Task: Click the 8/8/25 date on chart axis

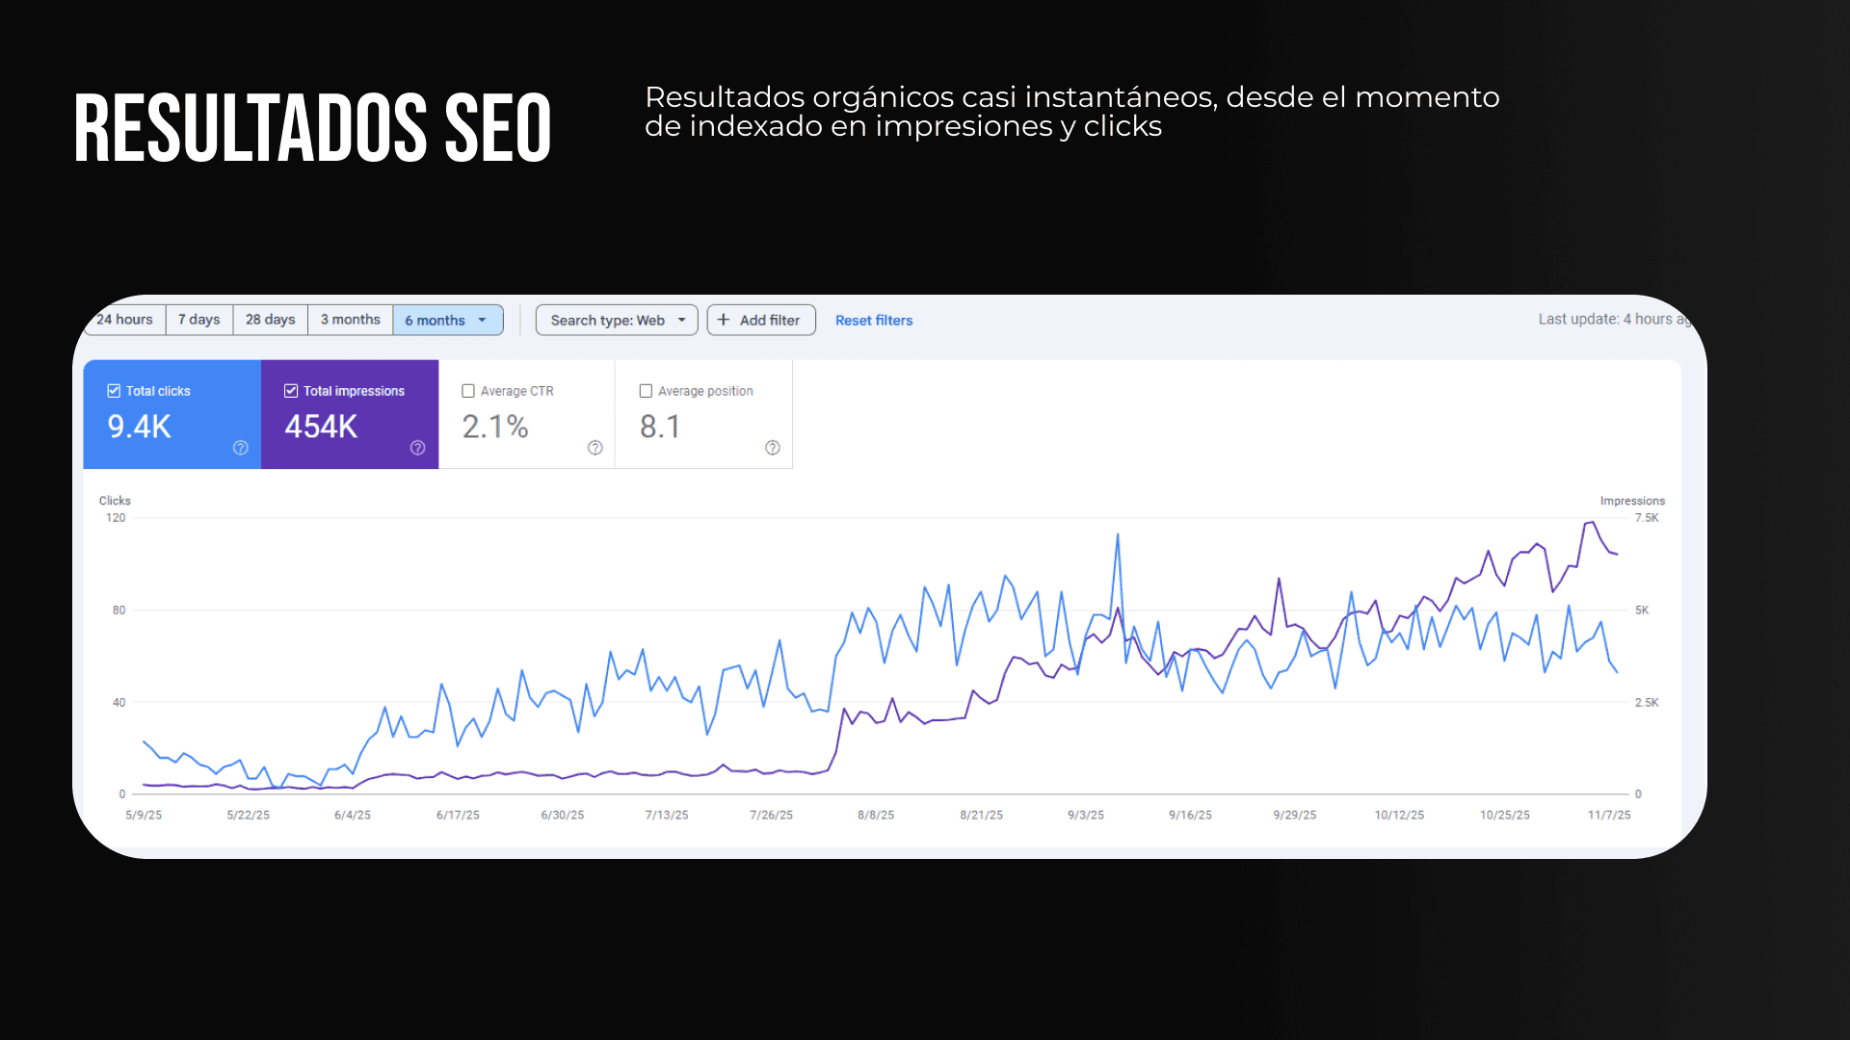Action: pyautogui.click(x=875, y=815)
